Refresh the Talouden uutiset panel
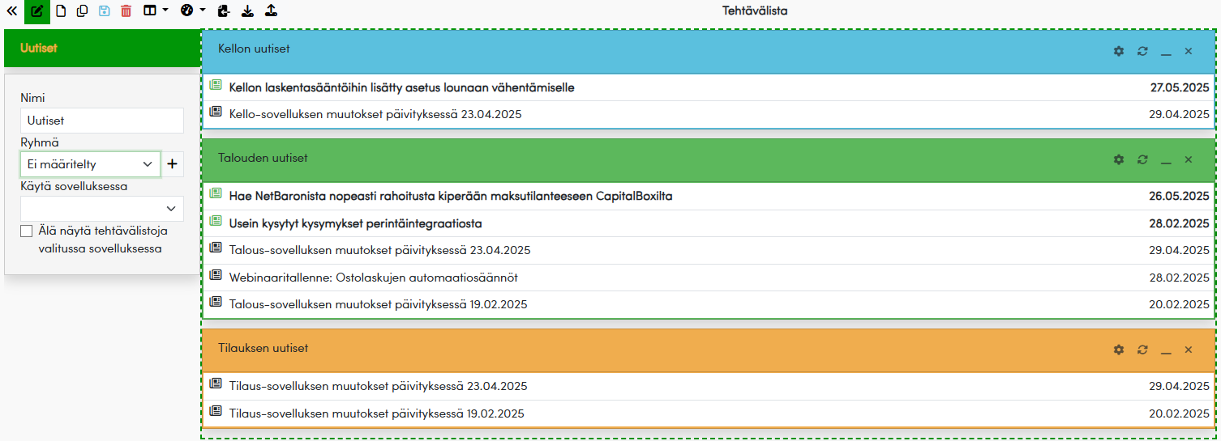The height and width of the screenshot is (441, 1221). (1142, 159)
